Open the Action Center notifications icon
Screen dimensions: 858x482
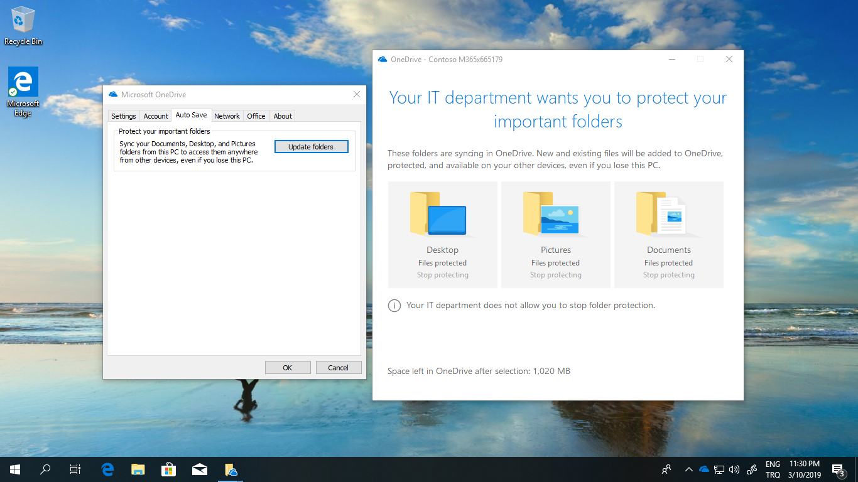[x=838, y=469]
